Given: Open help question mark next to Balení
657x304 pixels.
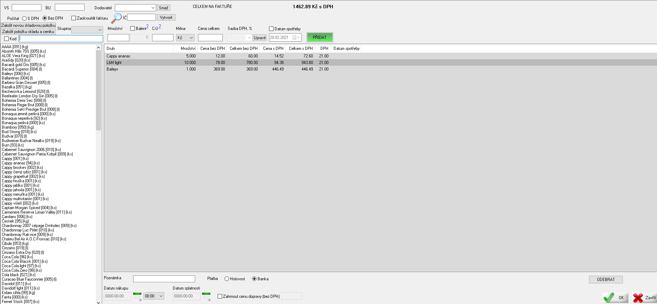Looking at the screenshot, I should [x=148, y=26].
